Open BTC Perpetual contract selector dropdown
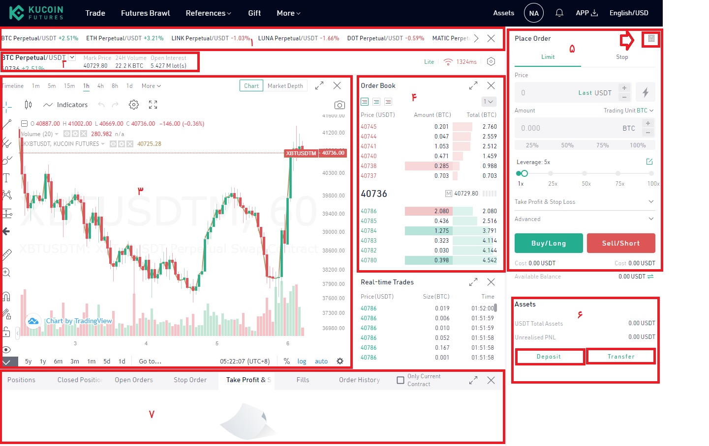The image size is (709, 446). tap(72, 57)
